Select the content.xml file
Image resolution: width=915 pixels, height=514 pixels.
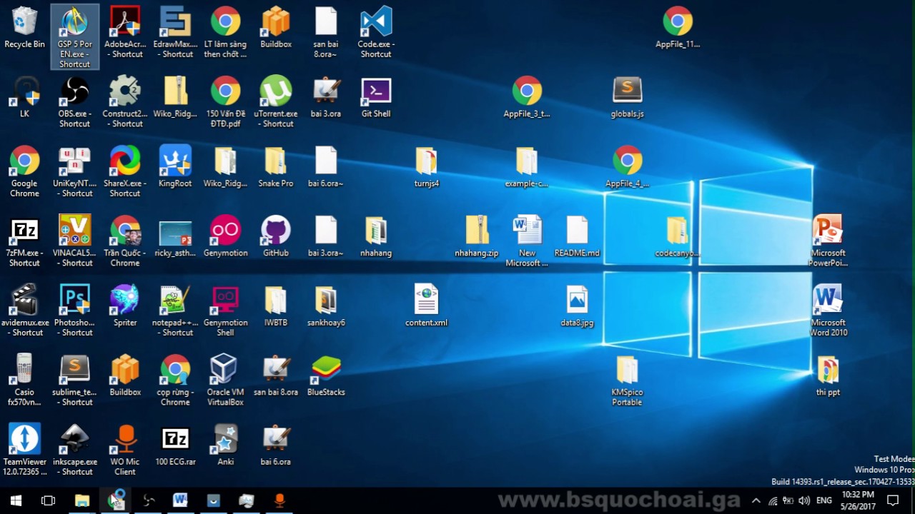tap(427, 306)
